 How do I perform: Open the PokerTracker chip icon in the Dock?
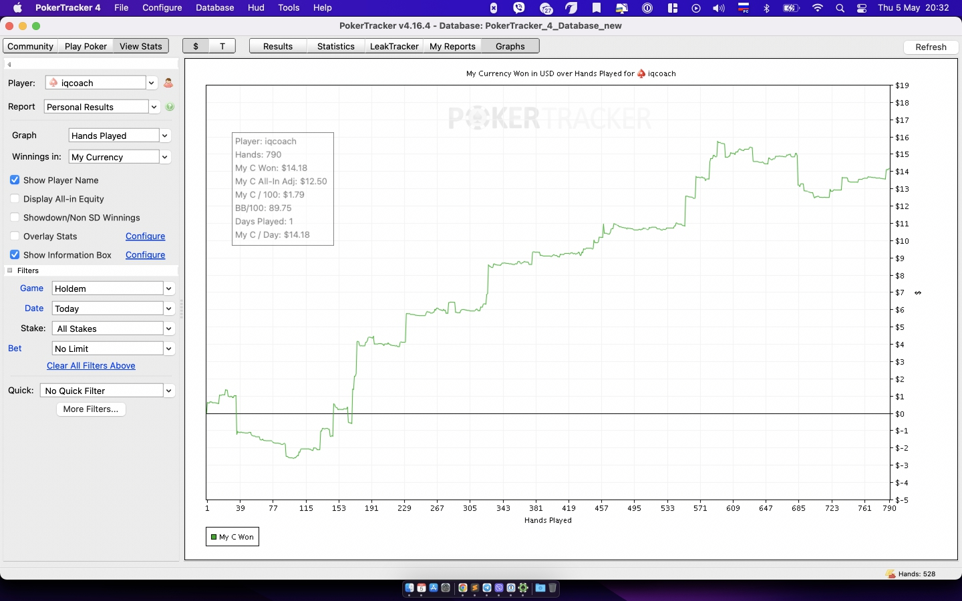point(523,588)
